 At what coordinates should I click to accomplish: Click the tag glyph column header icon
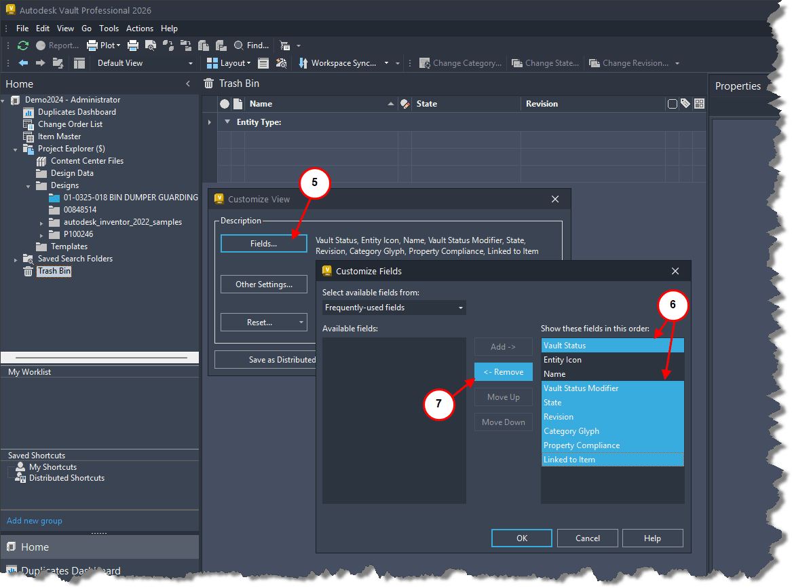[x=685, y=104]
